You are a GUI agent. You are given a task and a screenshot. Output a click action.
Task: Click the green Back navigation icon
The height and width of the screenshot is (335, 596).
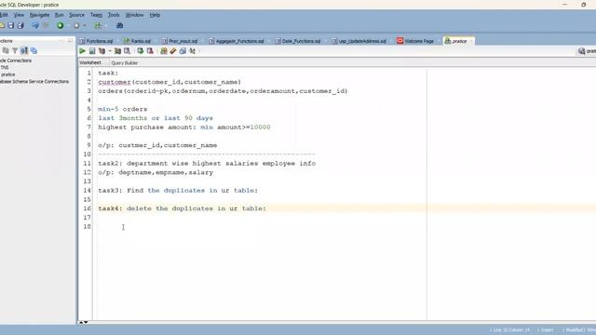pyautogui.click(x=60, y=25)
